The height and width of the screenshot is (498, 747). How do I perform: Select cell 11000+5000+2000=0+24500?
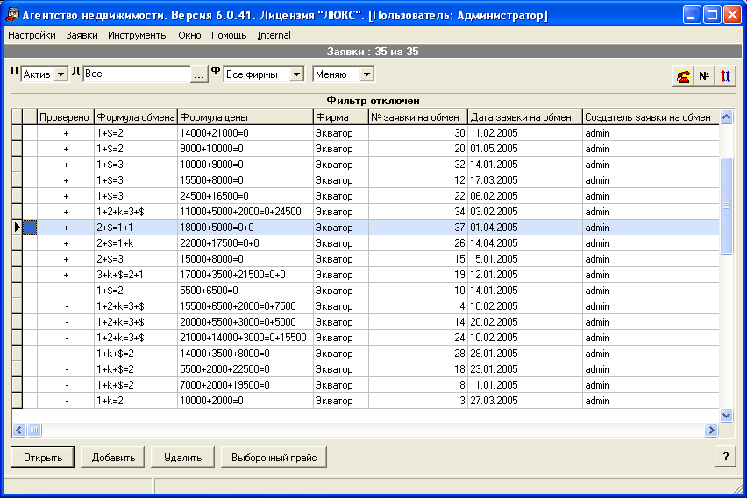pos(245,212)
